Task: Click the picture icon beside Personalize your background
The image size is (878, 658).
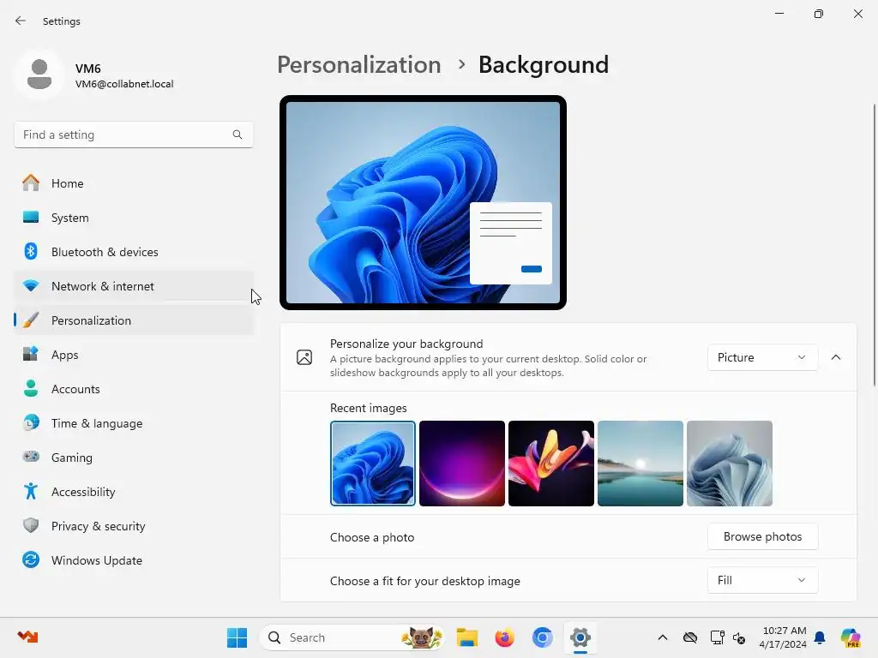Action: click(304, 357)
